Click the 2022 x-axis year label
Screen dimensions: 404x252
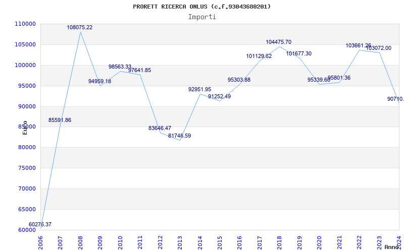(359, 242)
